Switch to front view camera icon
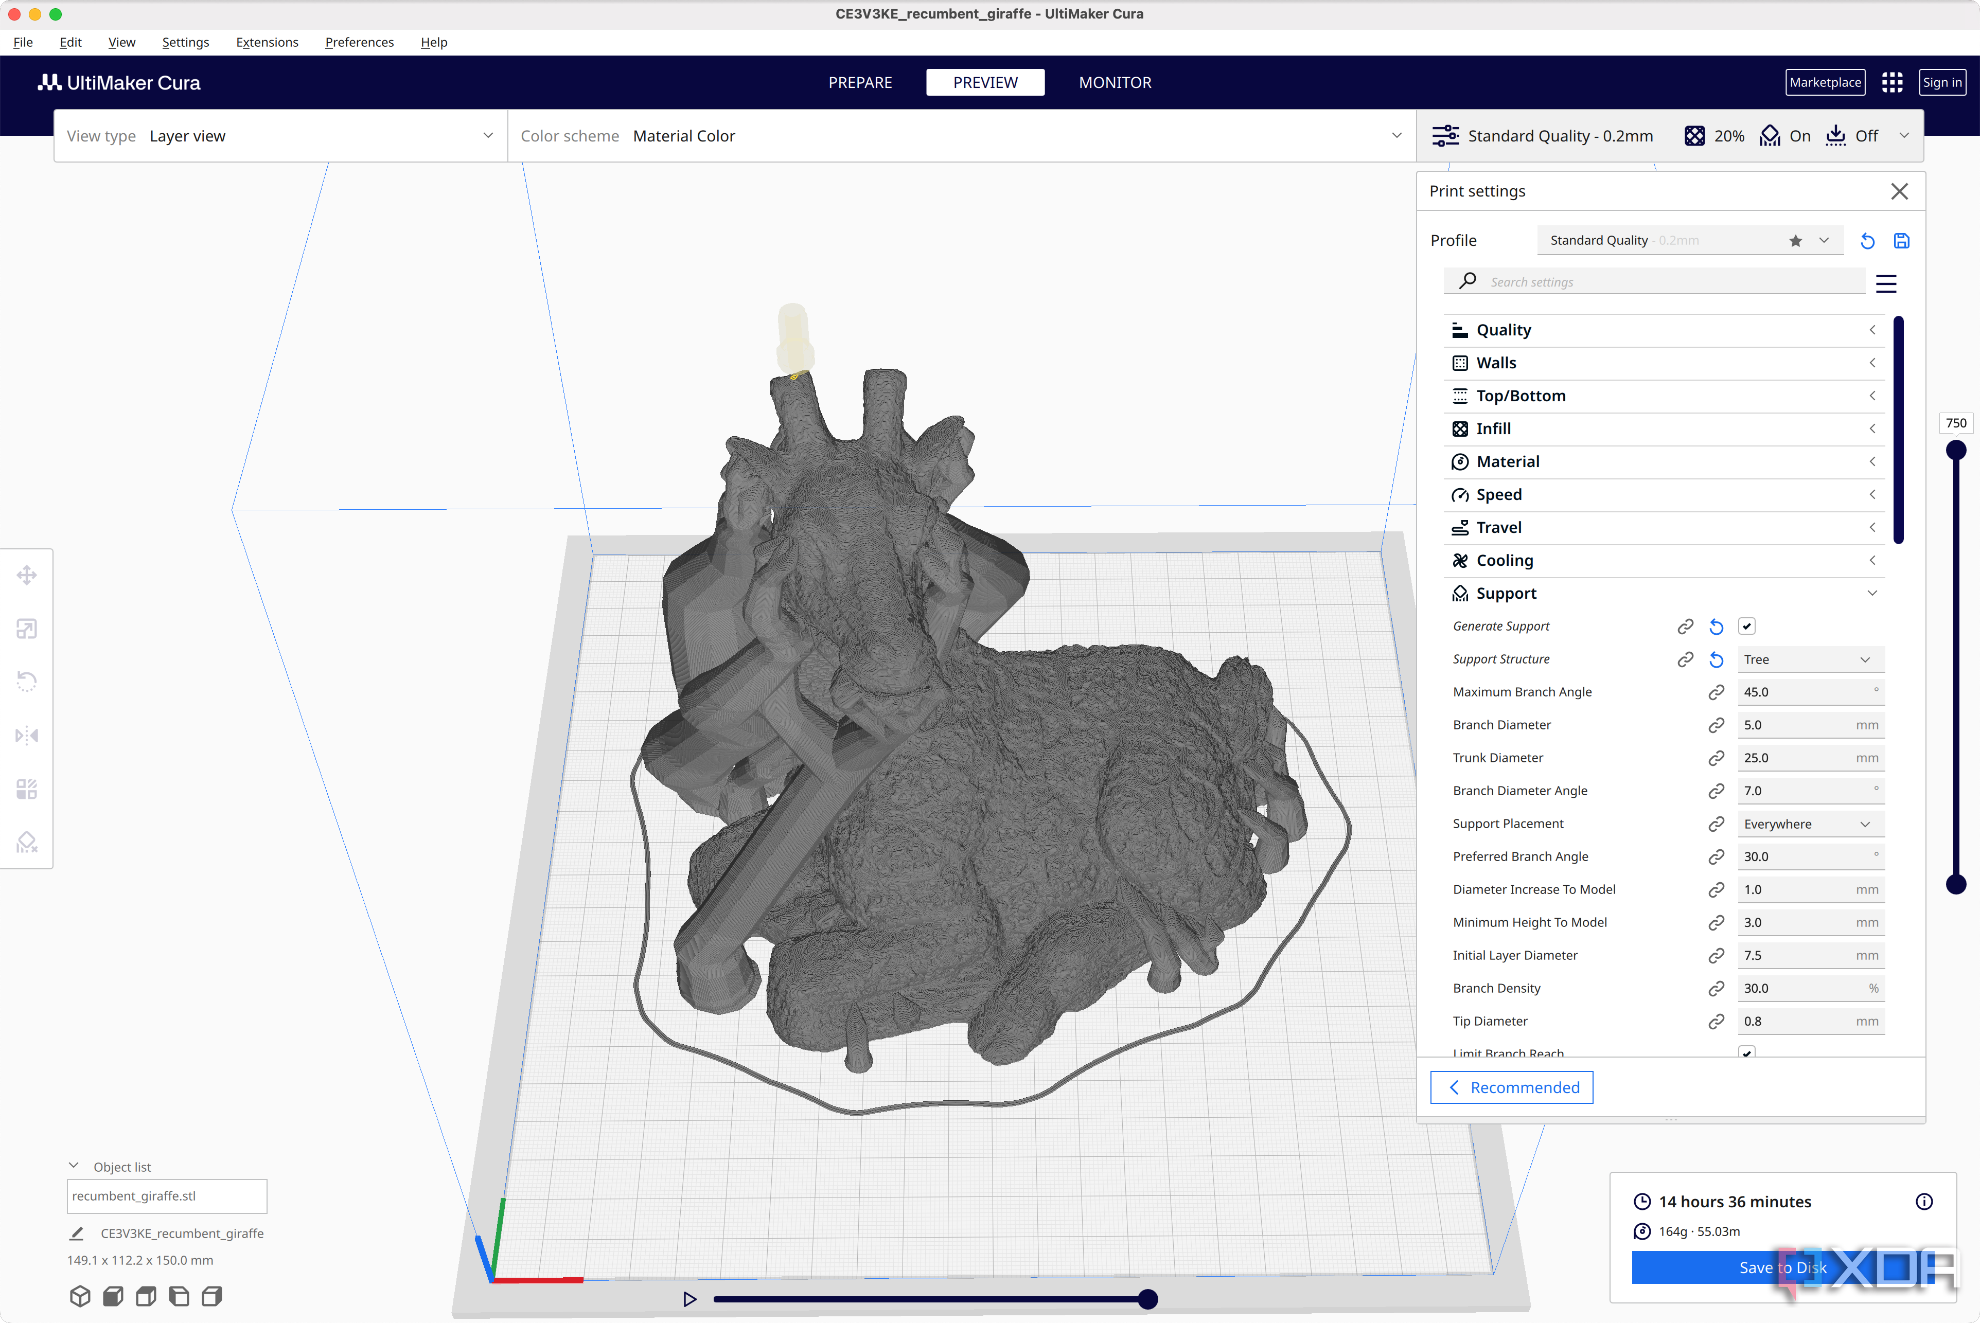This screenshot has height=1323, width=1980. tap(113, 1296)
